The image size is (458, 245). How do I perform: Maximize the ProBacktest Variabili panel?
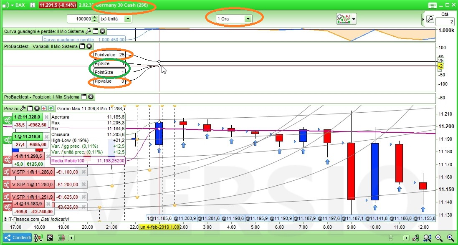point(82,46)
